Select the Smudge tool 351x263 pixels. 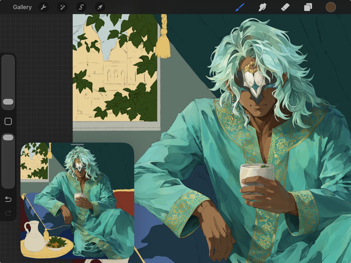click(262, 7)
